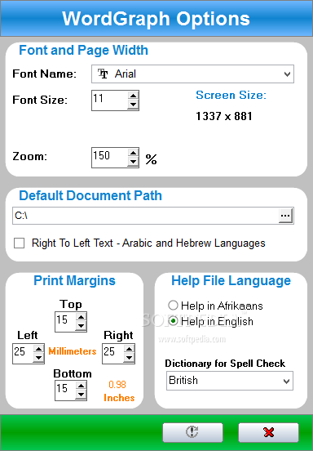Viewport: 313px width, 451px height.
Task: Increase Font Size with up arrow
Action: [x=133, y=96]
